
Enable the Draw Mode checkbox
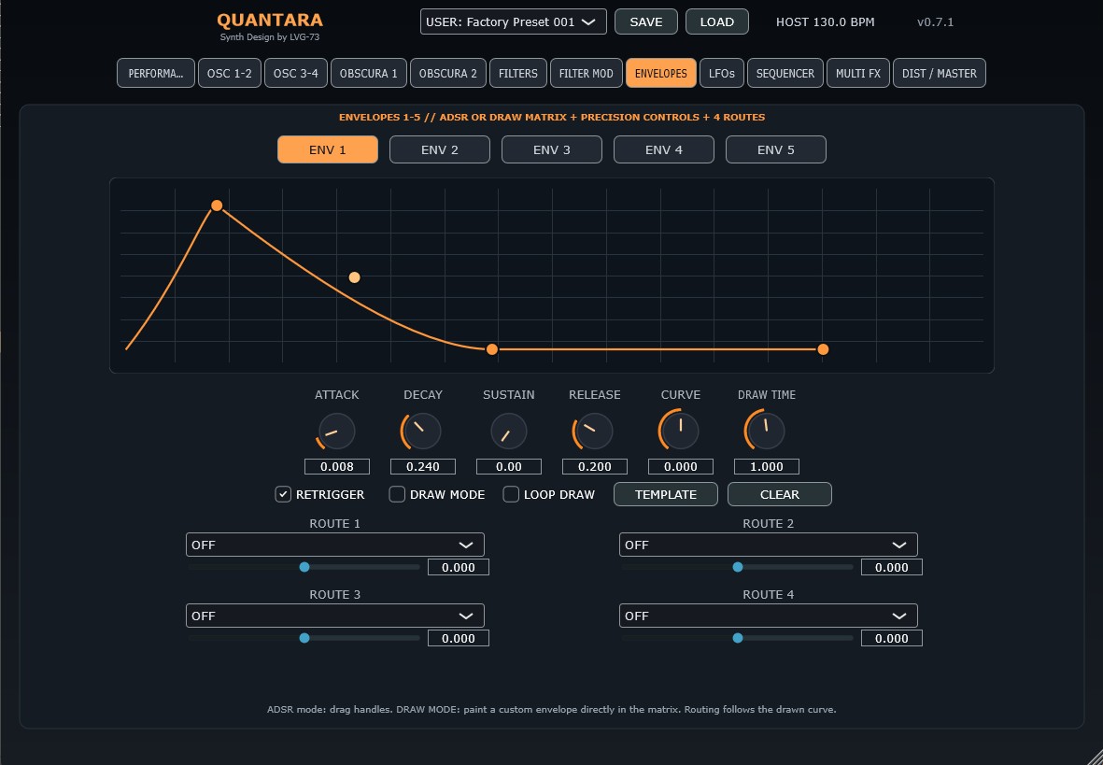[397, 494]
